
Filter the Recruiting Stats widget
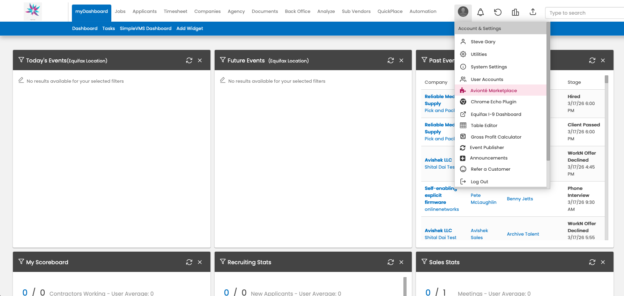(x=223, y=262)
